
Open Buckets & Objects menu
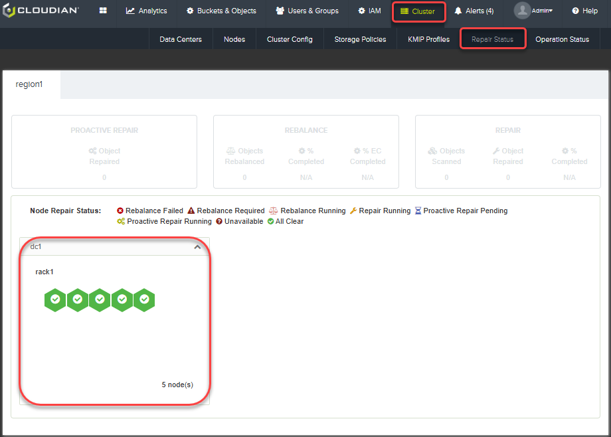(221, 11)
